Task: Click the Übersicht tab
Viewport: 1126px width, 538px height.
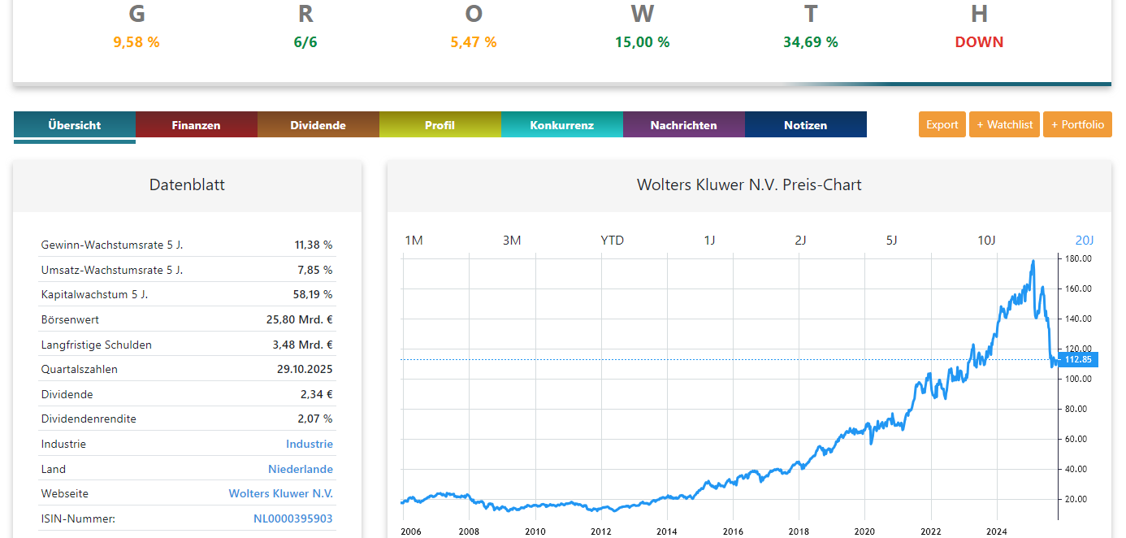Action: coord(74,125)
